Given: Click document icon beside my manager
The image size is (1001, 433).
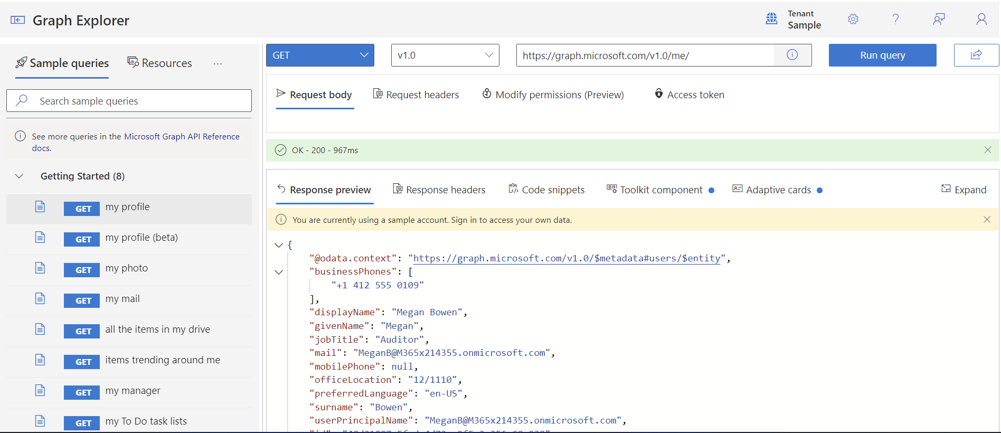Looking at the screenshot, I should pyautogui.click(x=40, y=390).
